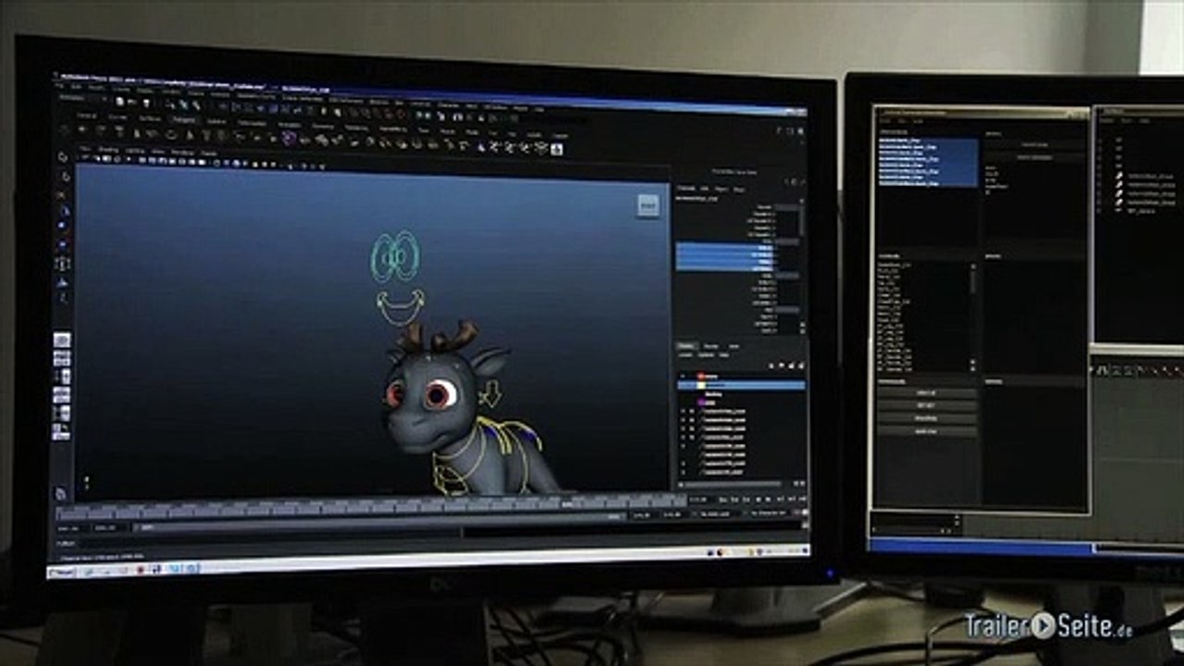Switch to the Move tool
Screen dimensions: 1184x666
[x=64, y=211]
